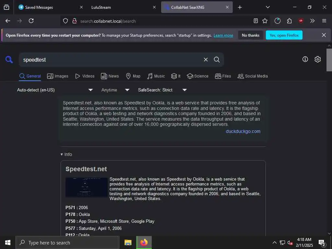
Task: Show more tools overflow chevrons
Action: pyautogui.click(x=312, y=21)
